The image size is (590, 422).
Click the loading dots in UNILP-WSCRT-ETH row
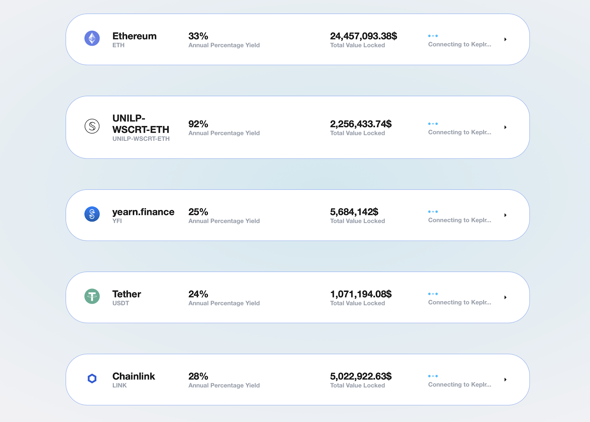(x=433, y=124)
